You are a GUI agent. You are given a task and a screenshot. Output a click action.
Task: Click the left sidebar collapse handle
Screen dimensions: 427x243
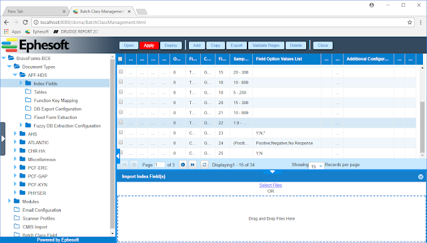3,139
